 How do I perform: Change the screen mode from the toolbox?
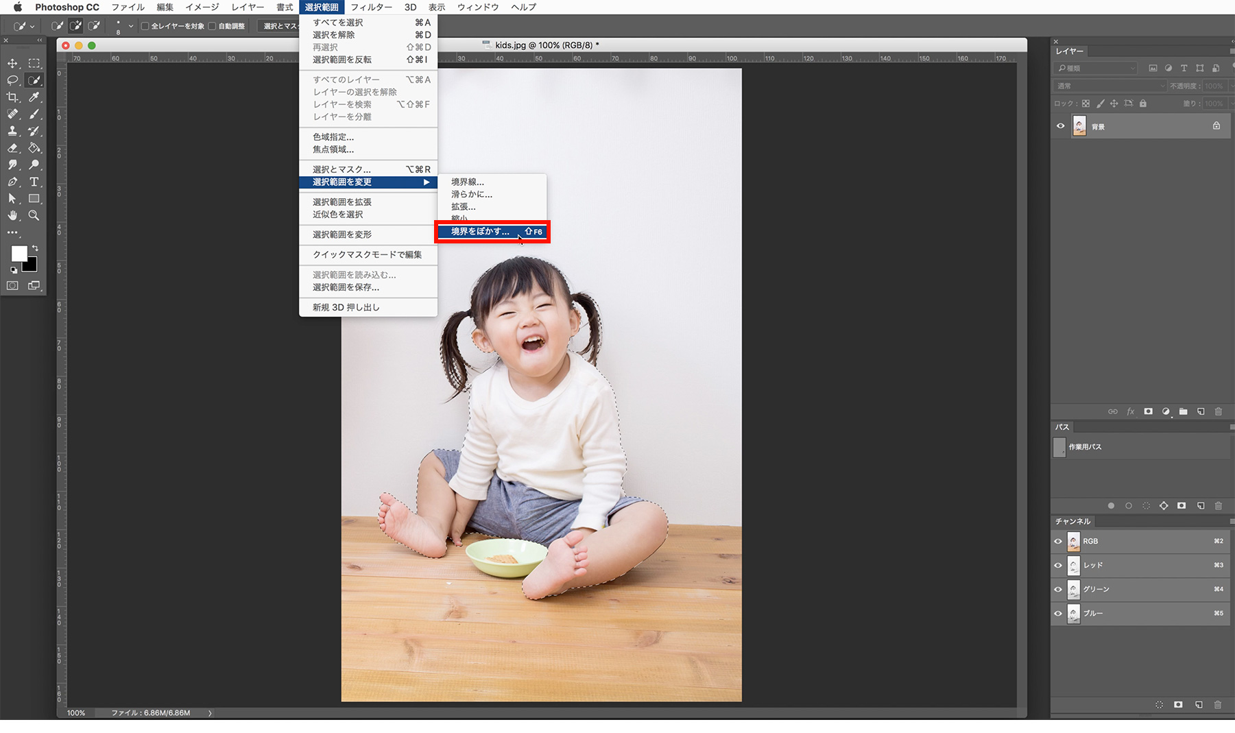coord(34,285)
